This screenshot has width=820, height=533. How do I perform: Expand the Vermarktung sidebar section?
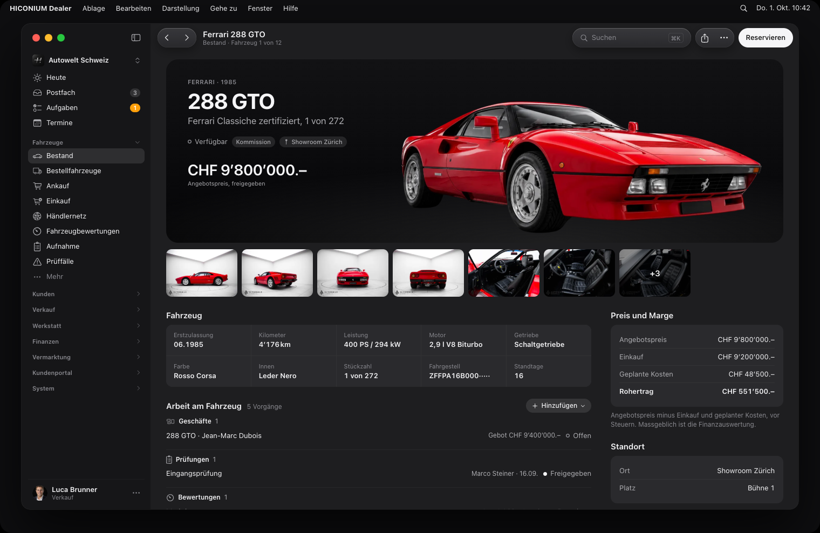(86, 357)
